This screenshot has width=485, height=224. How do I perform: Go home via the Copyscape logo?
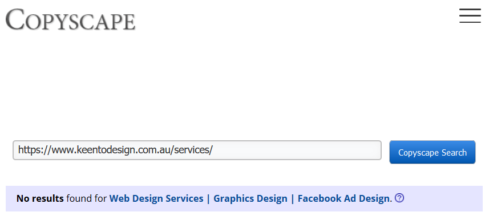click(70, 19)
